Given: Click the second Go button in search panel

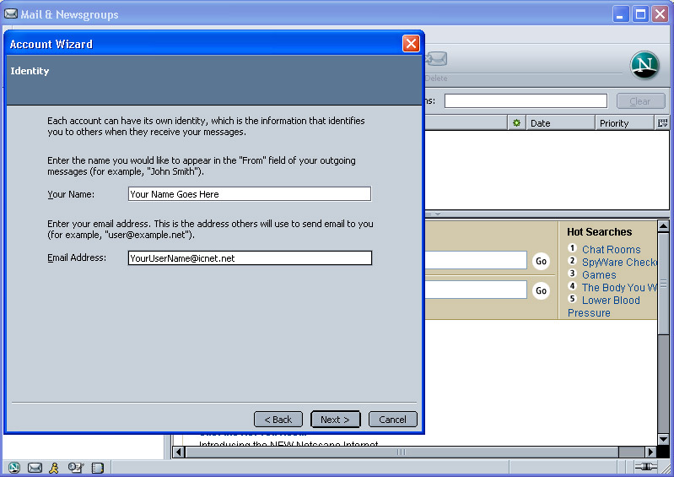Looking at the screenshot, I should pyautogui.click(x=542, y=290).
